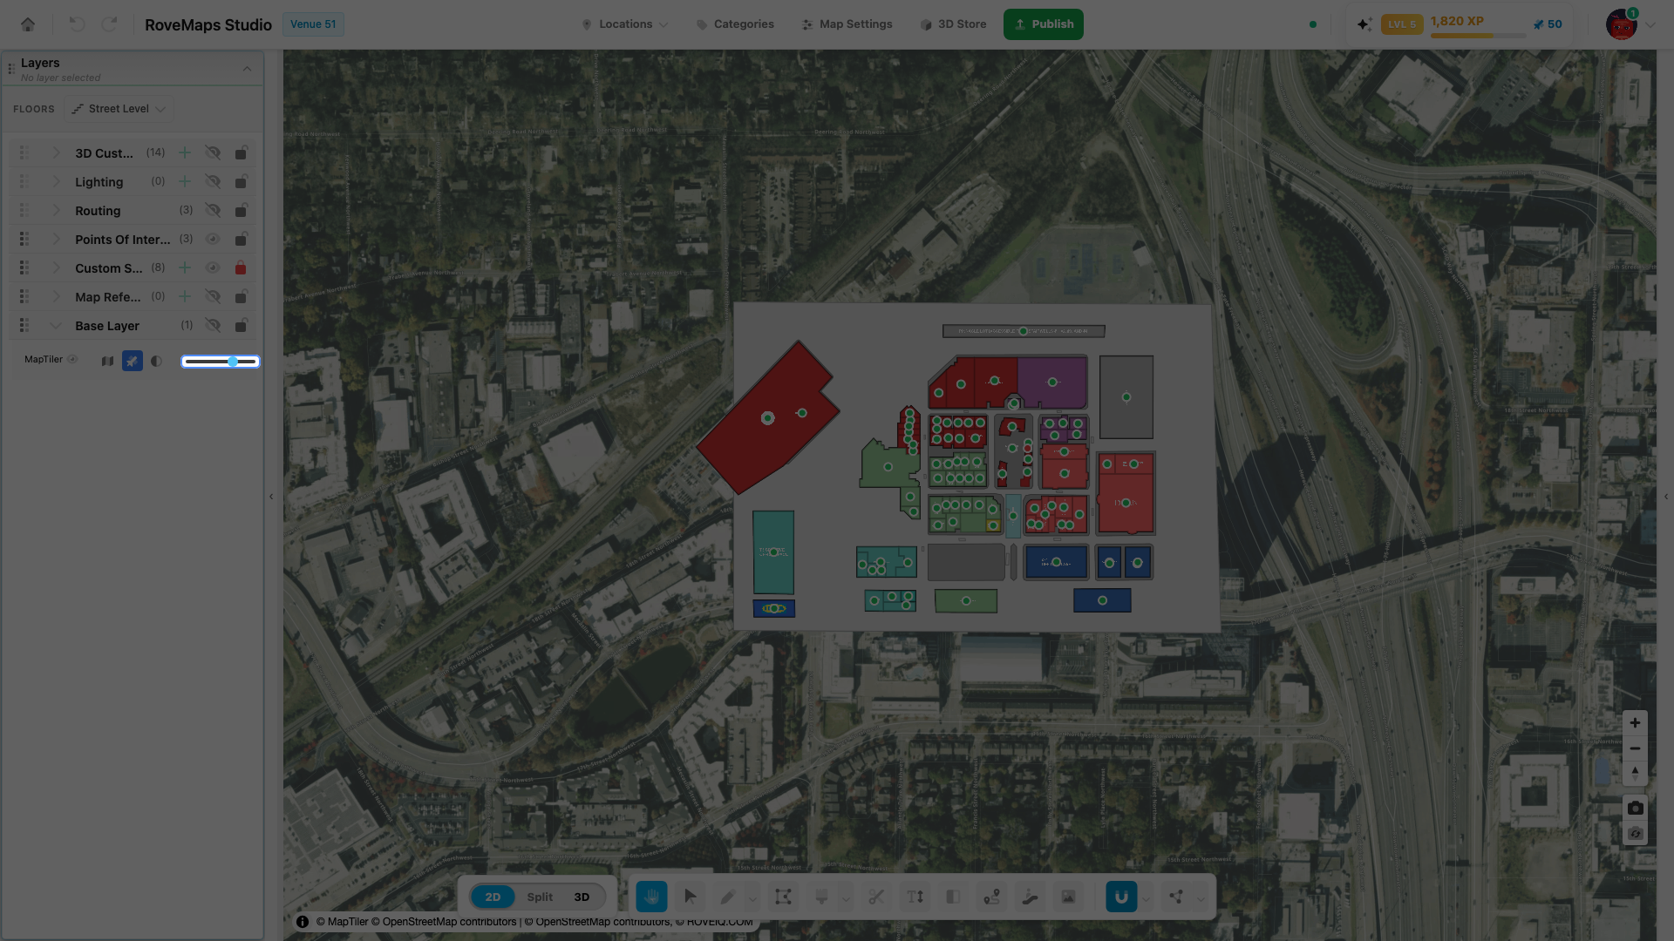Toggle MapTiler visibility eye
Image resolution: width=1674 pixels, height=941 pixels.
click(73, 359)
